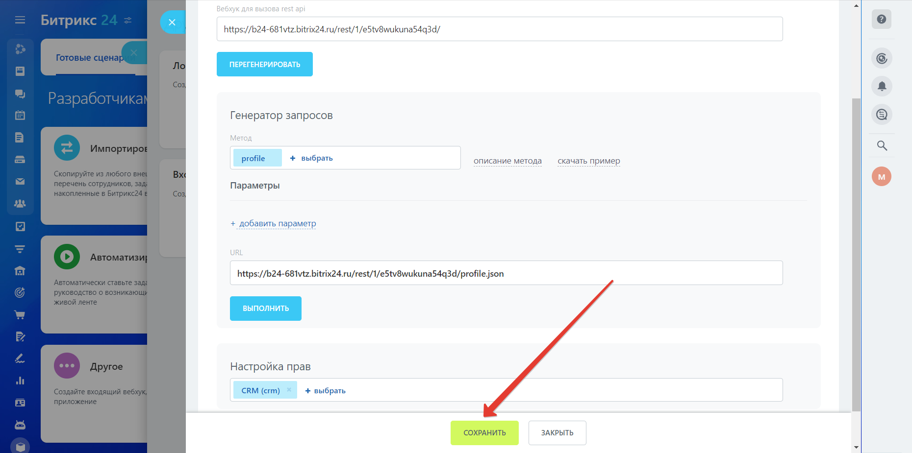Save the webhook with СОХРАНИТЬ

point(484,433)
